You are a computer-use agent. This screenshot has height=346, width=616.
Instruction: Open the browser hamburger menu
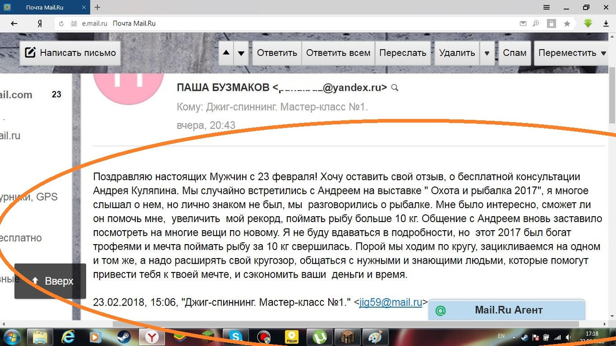tap(547, 7)
